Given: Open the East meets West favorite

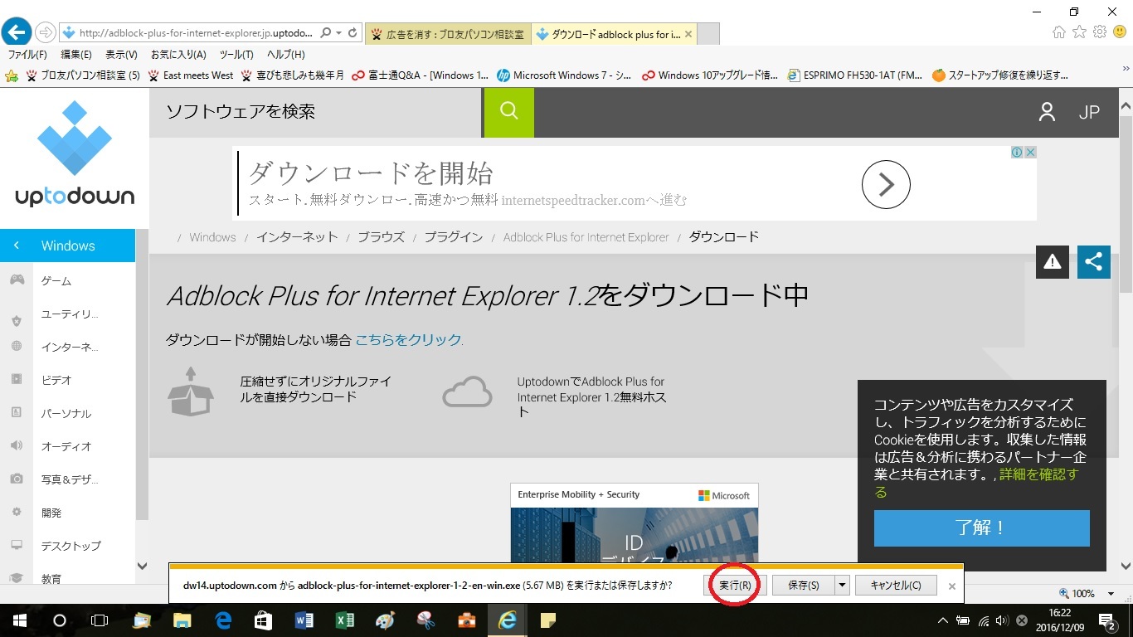Looking at the screenshot, I should (191, 75).
